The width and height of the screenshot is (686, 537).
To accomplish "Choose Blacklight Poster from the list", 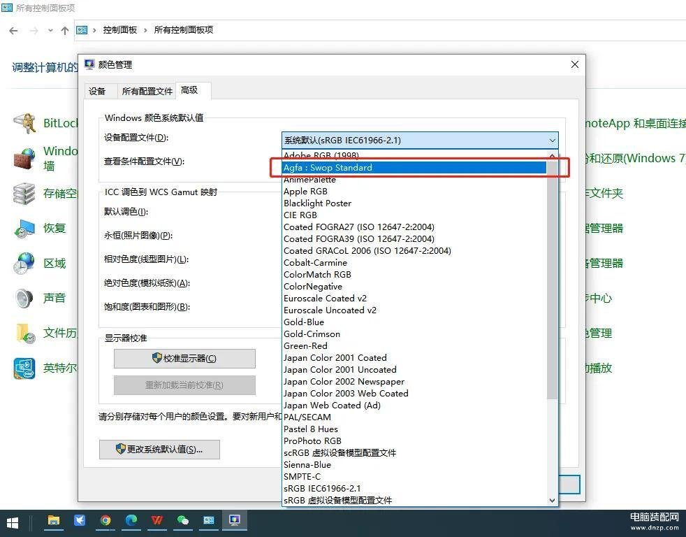I will tap(415, 203).
